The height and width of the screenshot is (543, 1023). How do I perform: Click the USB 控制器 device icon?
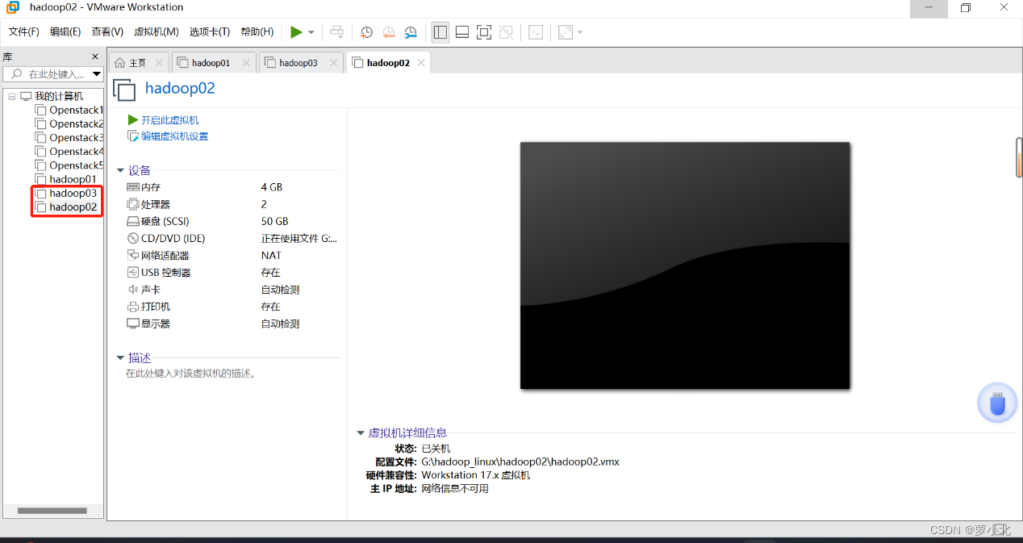tap(133, 273)
